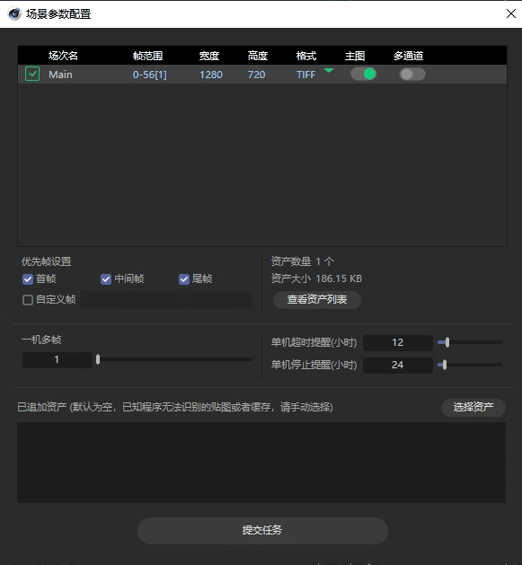Click the 主图 column header
522x565 pixels.
point(355,56)
